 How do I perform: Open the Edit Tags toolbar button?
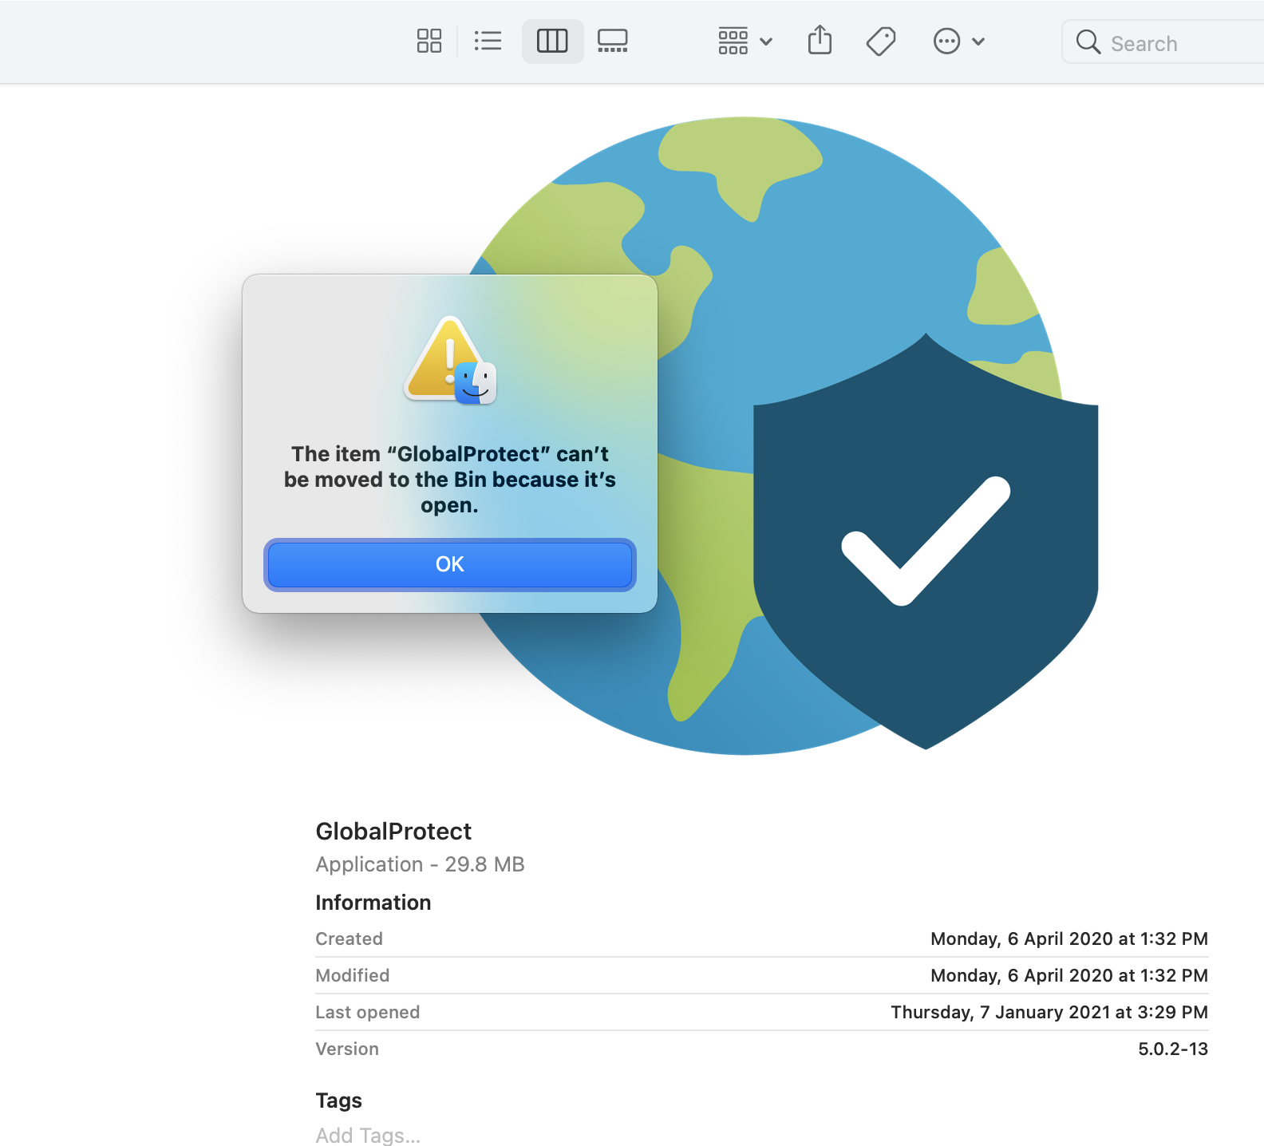881,41
